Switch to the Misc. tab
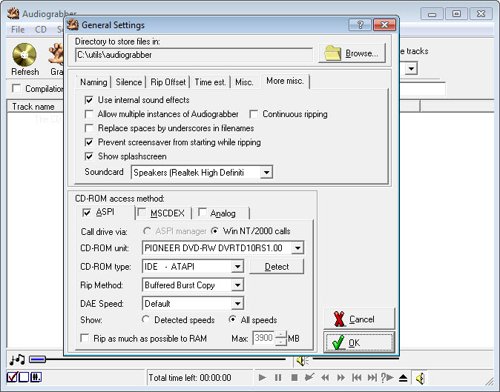The height and width of the screenshot is (392, 500). 244,82
